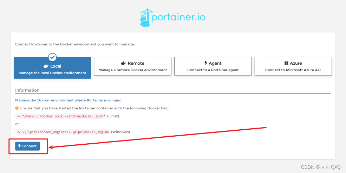Click the Docker whale icon beside Remote
The height and width of the screenshot is (173, 346).
pyautogui.click(x=124, y=63)
